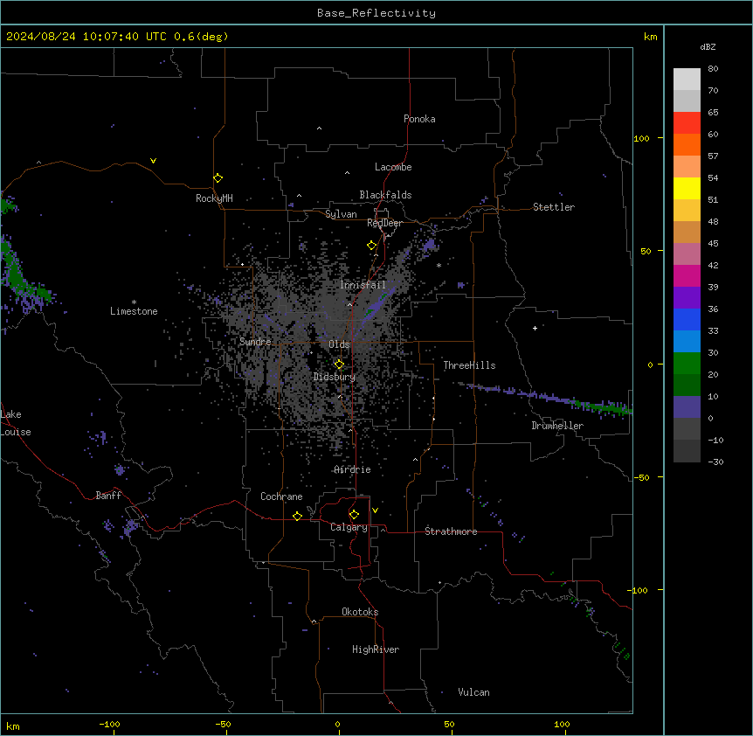Select the Calgary label
The width and height of the screenshot is (753, 736).
[x=349, y=527]
